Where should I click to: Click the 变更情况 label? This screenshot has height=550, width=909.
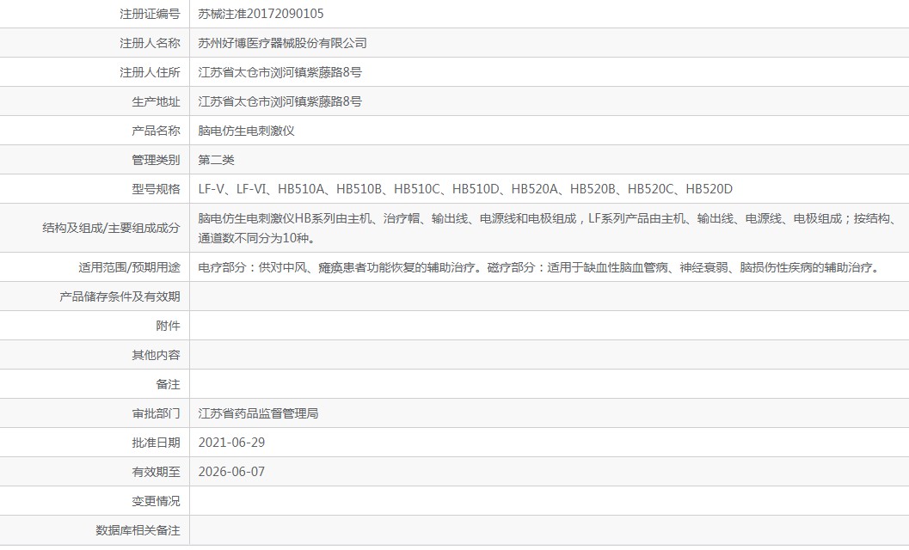pyautogui.click(x=156, y=501)
